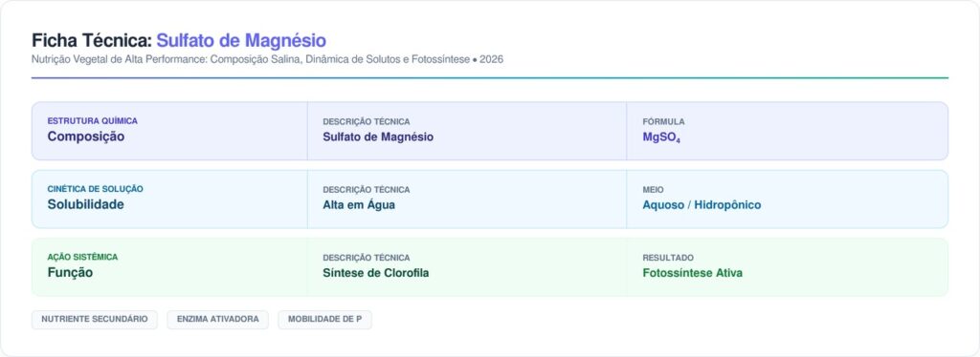Click the MgSO₄ formula value

[x=661, y=137]
